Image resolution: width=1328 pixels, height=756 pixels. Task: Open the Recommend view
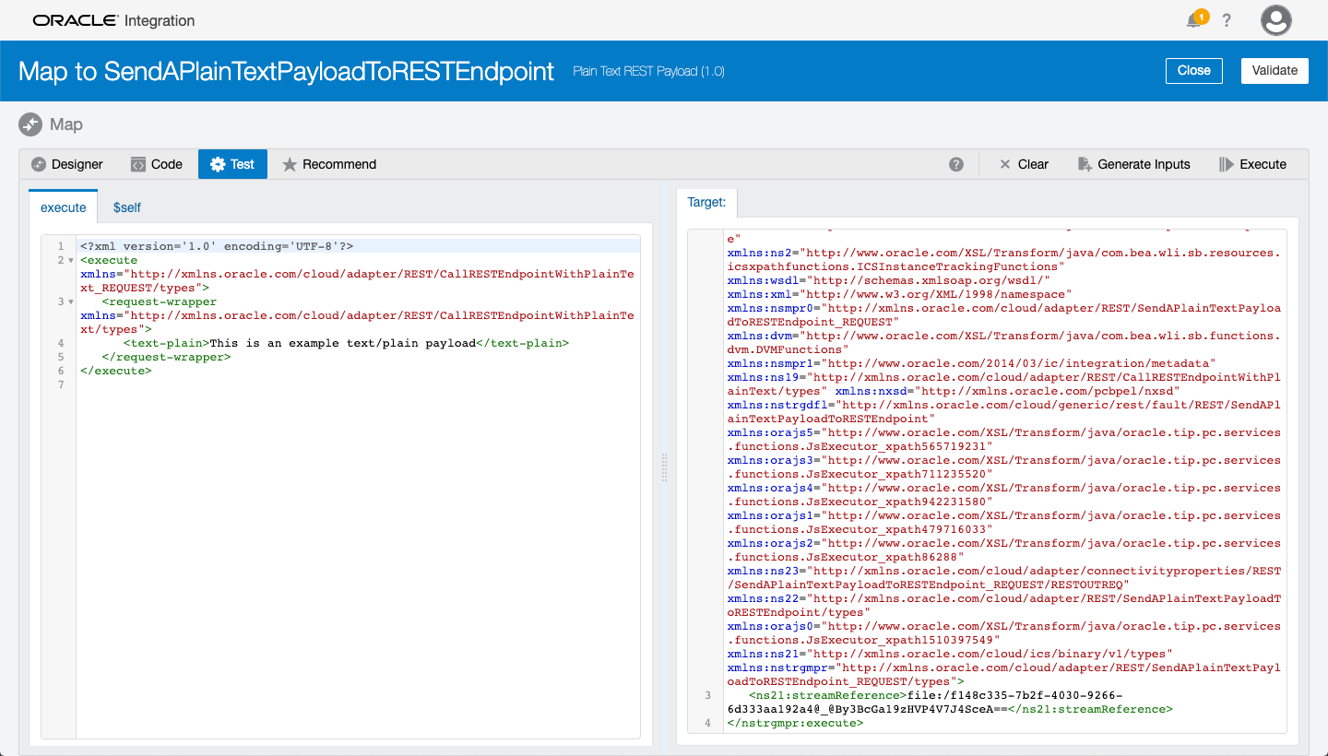pos(329,164)
